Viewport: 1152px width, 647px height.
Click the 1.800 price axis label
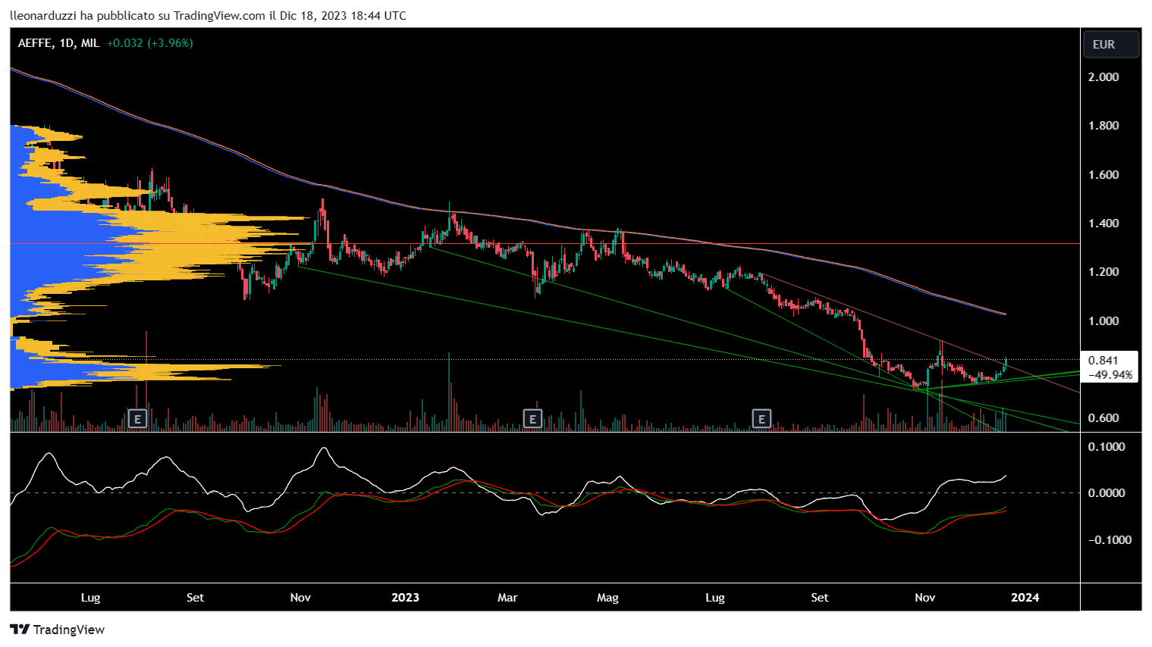[x=1103, y=126]
